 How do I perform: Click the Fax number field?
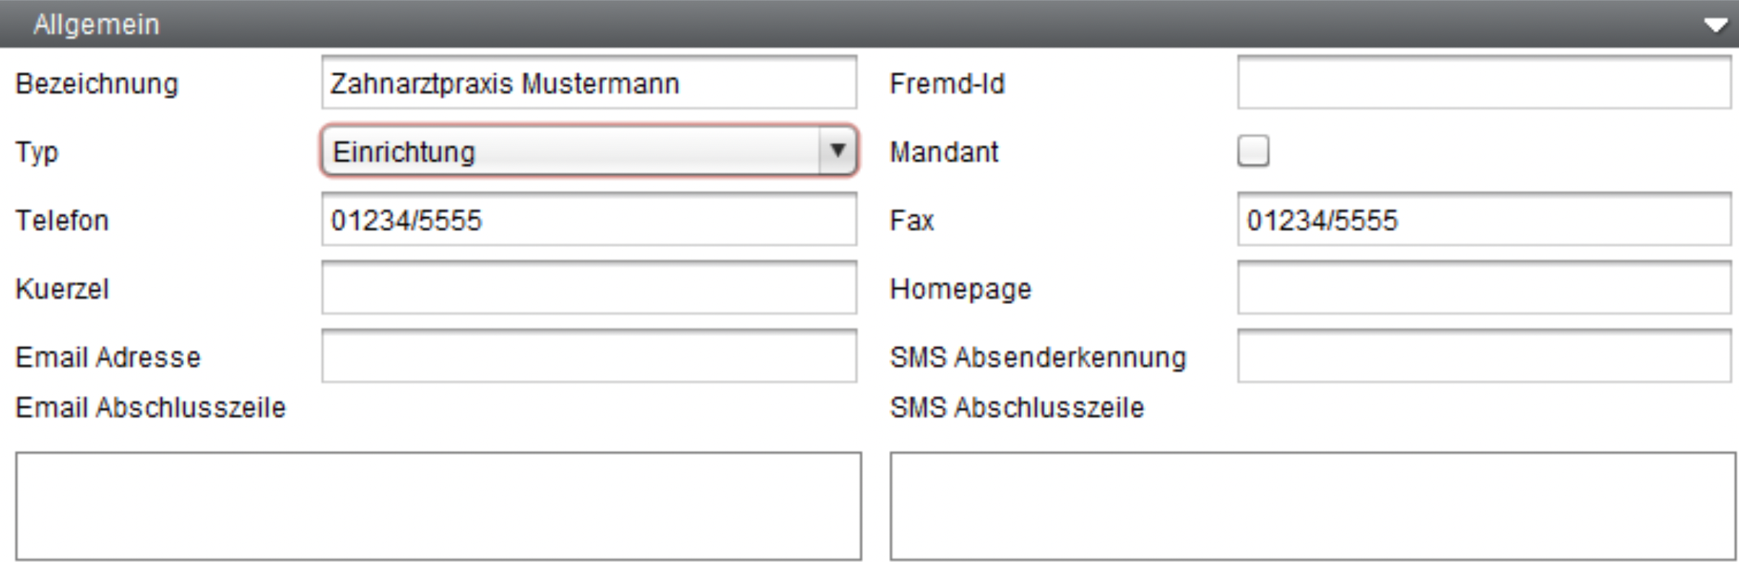[x=1485, y=219]
